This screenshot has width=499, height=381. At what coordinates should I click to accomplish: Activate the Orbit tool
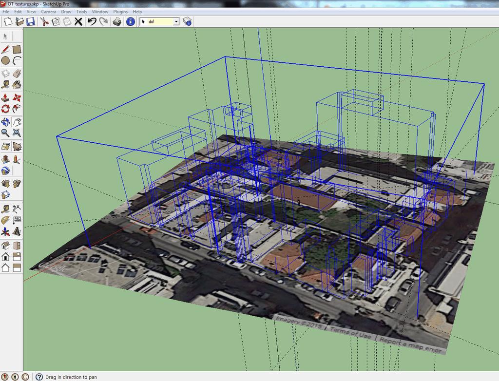coord(5,122)
